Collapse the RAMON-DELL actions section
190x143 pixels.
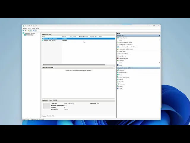[x=159, y=36]
